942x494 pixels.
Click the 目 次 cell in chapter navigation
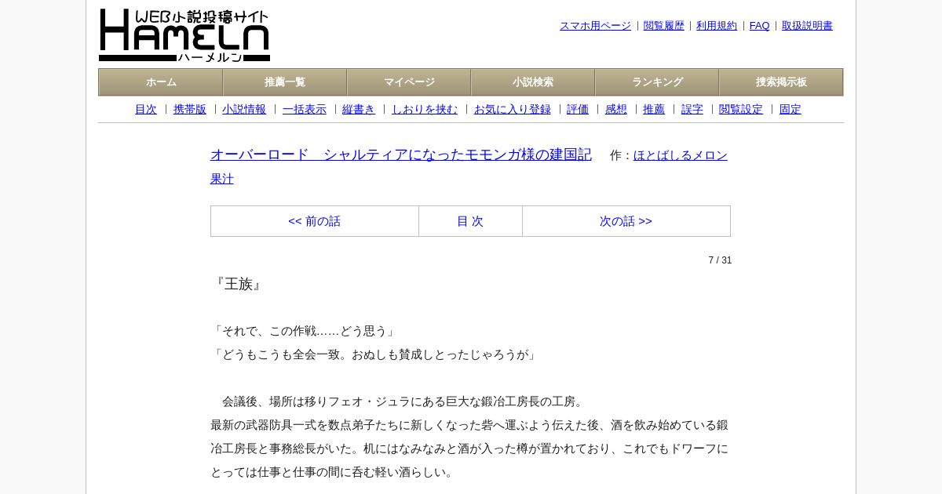click(x=470, y=221)
